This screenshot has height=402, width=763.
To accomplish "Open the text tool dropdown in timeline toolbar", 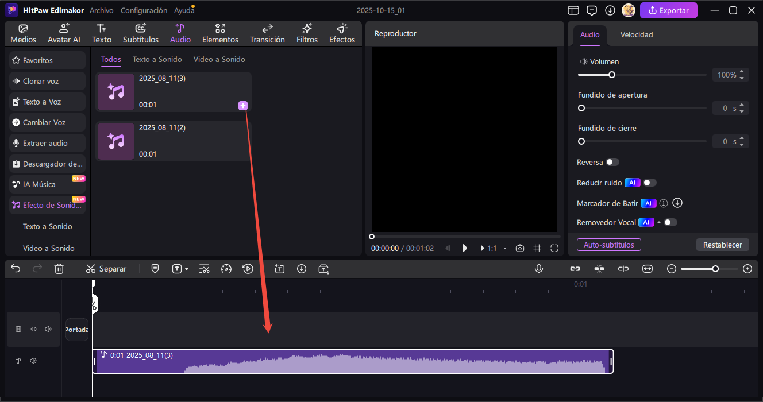I will (x=180, y=268).
